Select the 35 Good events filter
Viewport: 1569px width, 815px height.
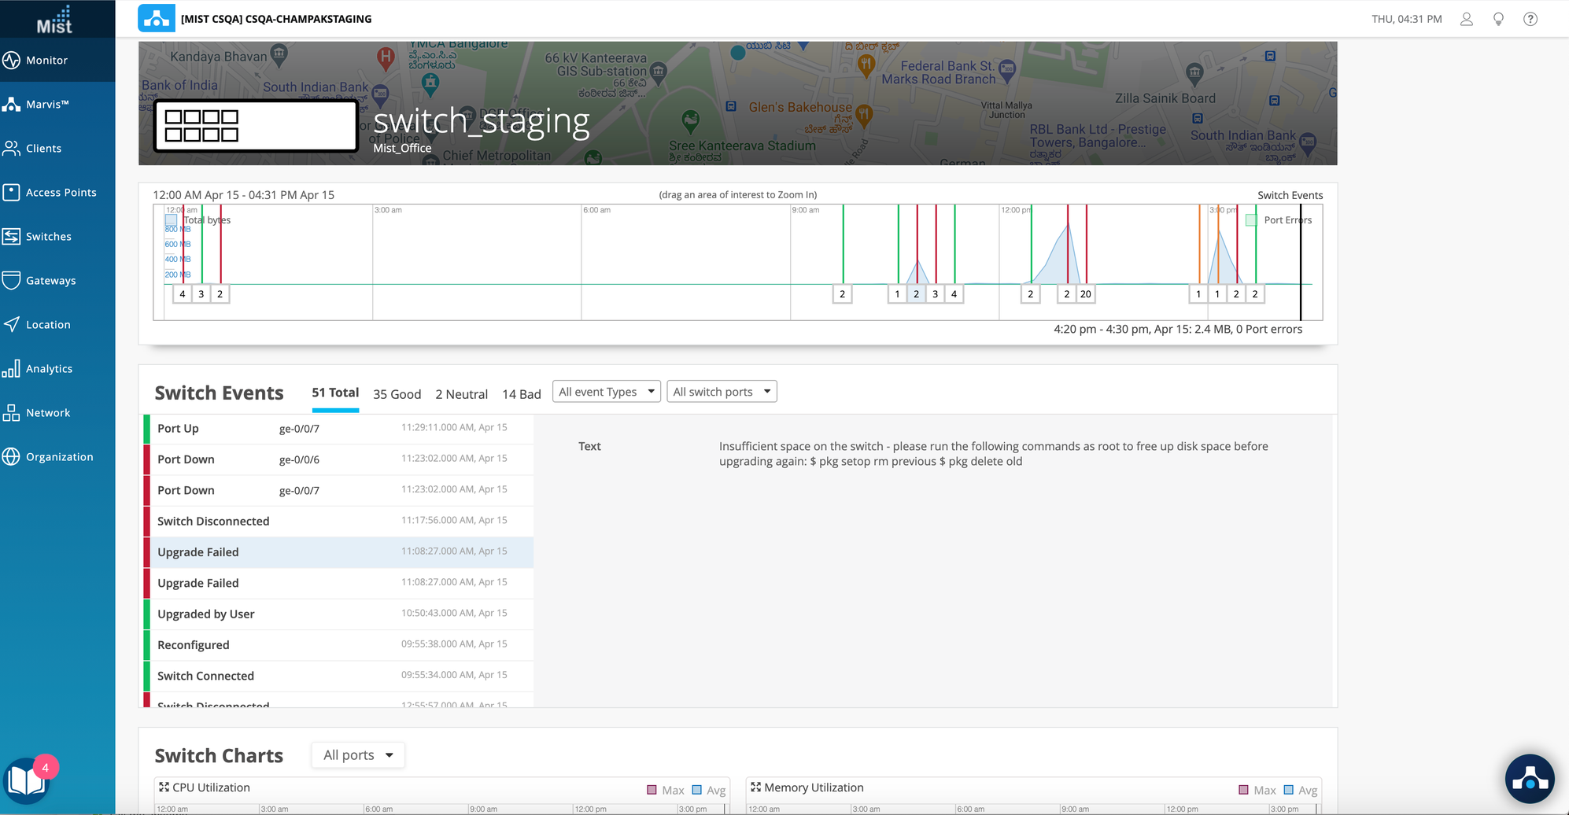point(397,394)
